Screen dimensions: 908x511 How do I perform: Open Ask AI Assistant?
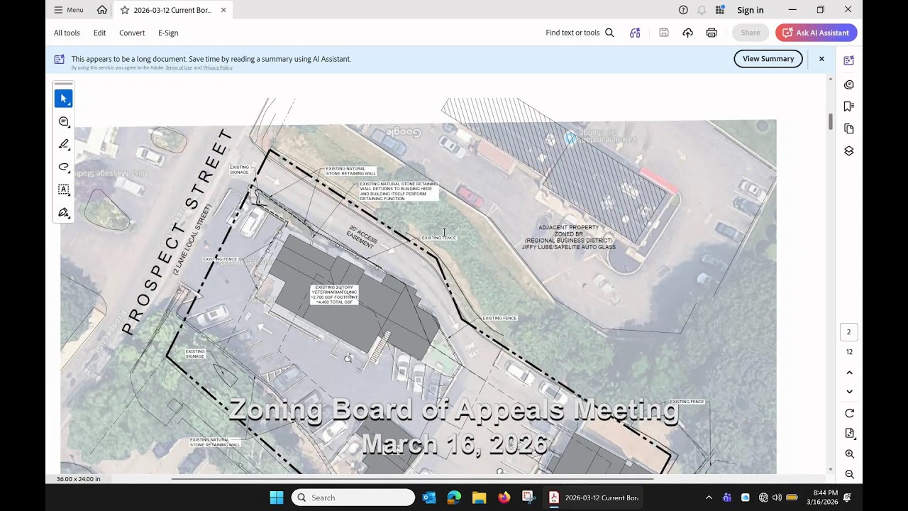click(x=816, y=33)
